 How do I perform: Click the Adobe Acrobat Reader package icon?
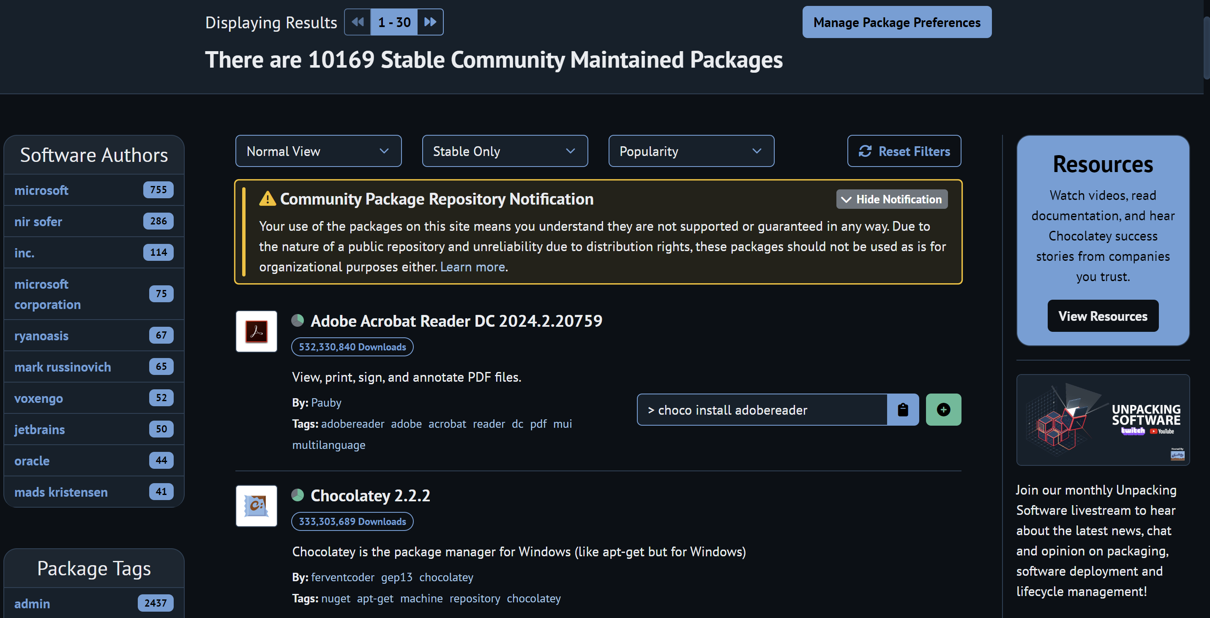tap(257, 331)
